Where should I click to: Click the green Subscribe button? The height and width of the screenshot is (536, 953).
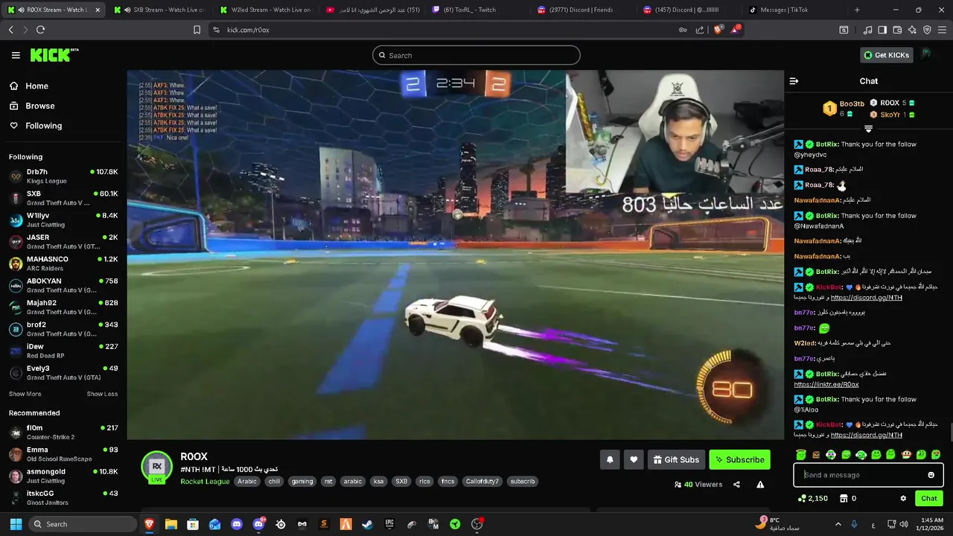739,460
